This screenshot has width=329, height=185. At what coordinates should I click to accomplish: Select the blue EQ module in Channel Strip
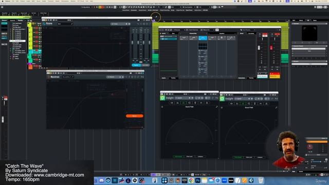tap(203, 38)
